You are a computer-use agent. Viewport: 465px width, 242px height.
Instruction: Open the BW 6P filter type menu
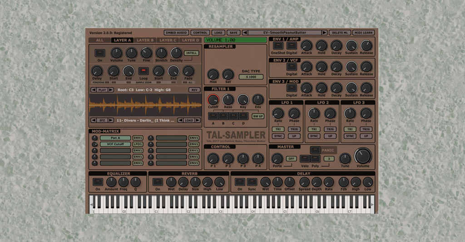258,116
